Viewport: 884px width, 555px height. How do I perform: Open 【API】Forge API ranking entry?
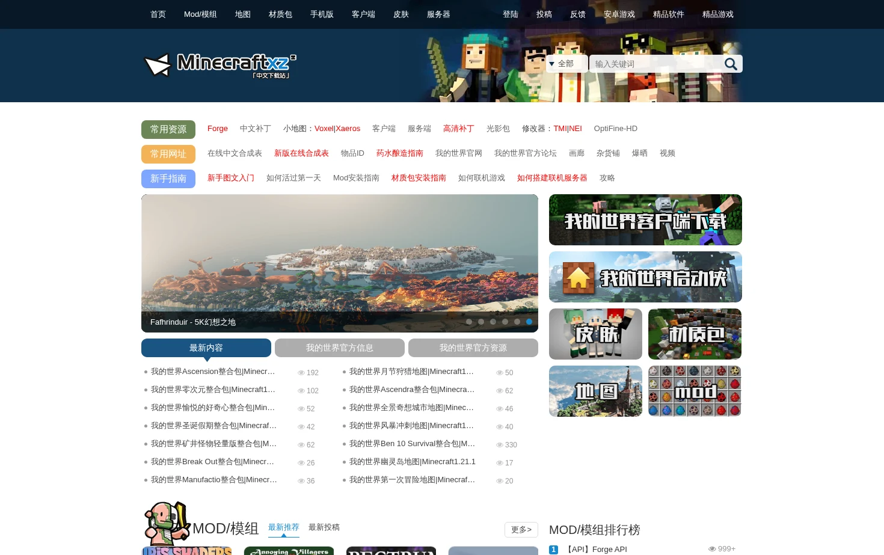coord(595,550)
